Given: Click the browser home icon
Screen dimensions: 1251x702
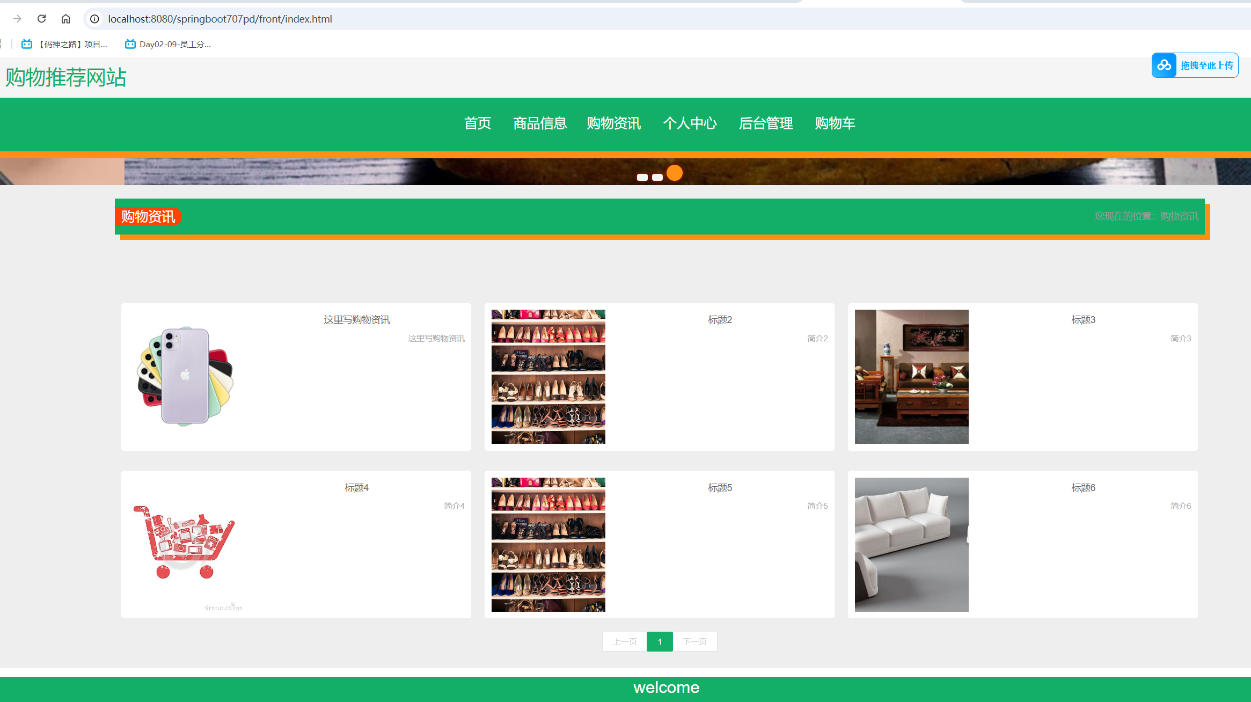Looking at the screenshot, I should point(65,19).
